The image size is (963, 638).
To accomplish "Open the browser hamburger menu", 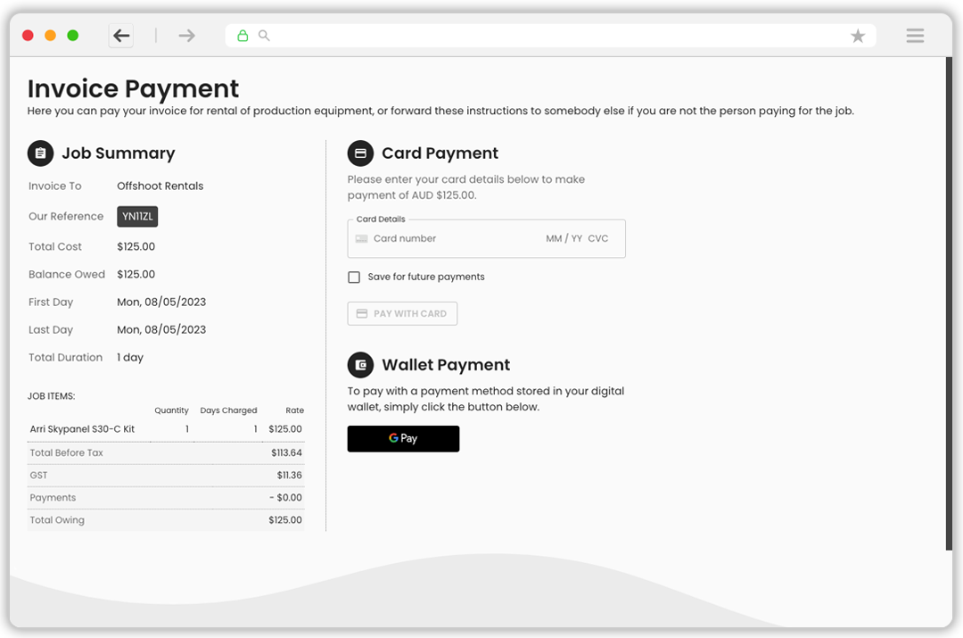I will tap(915, 36).
